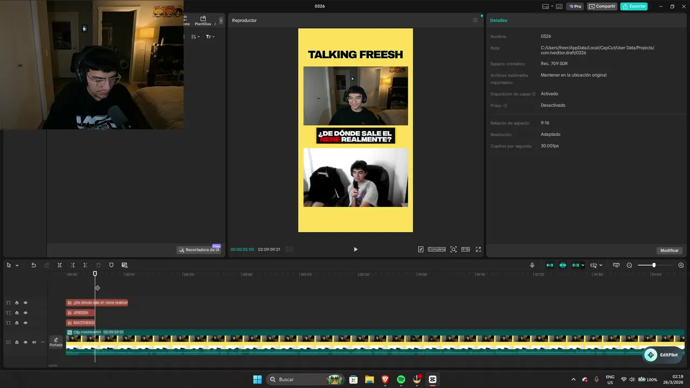Toggle the Completa preview quality button
Screen dimensions: 690x388
click(x=437, y=250)
